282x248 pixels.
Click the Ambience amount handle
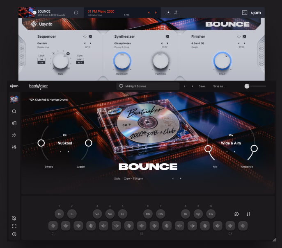tap(254, 149)
